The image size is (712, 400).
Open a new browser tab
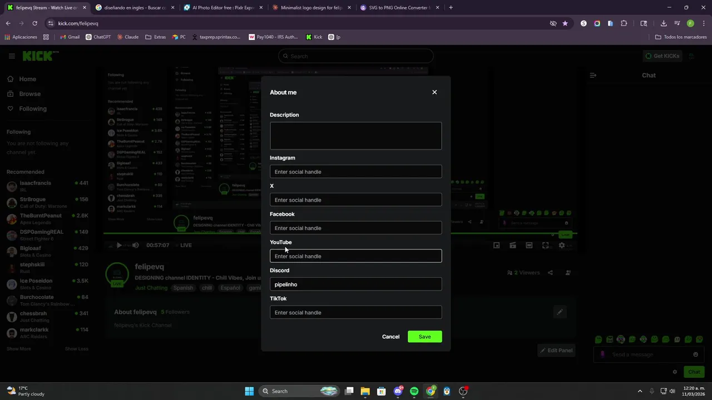click(x=451, y=8)
